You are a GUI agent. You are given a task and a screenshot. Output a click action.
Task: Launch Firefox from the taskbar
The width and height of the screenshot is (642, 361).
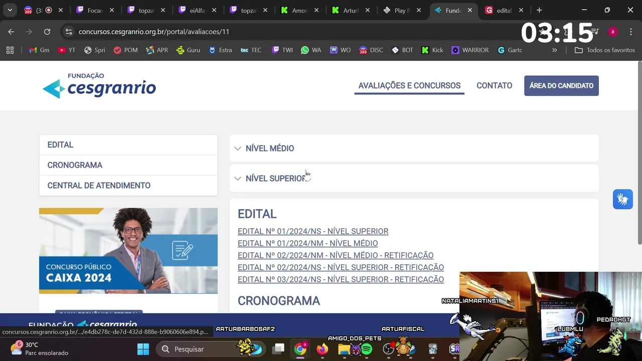pos(322,349)
